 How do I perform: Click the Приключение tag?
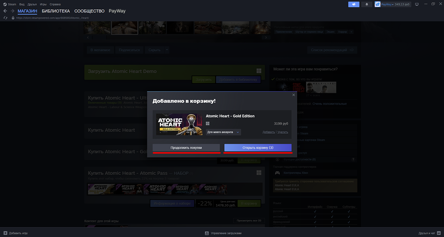coord(284,32)
